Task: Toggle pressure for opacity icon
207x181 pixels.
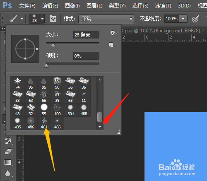Action: click(195, 19)
